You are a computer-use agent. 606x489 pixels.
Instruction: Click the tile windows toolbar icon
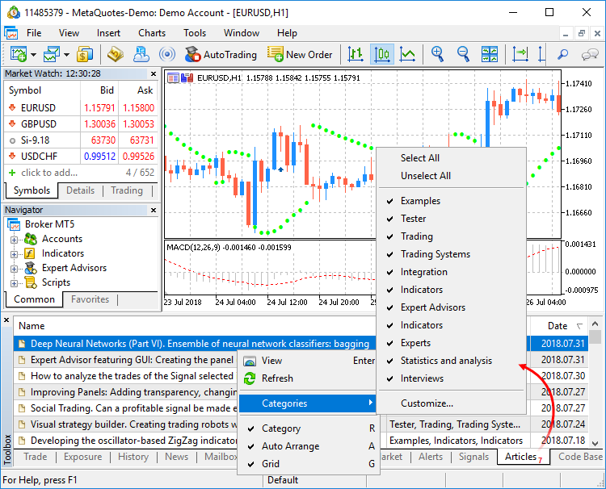click(x=490, y=55)
